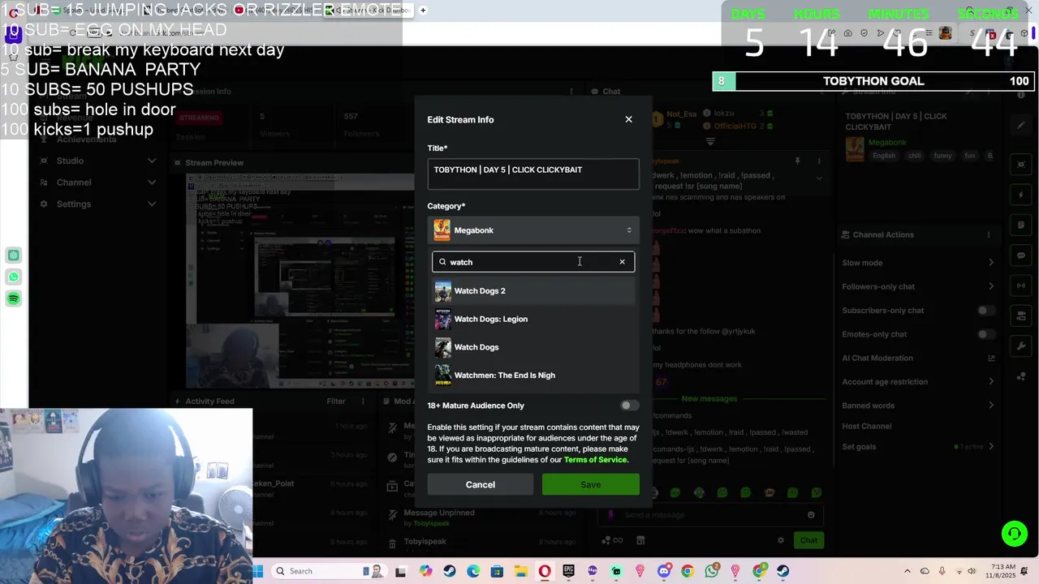Show hidden system tray icons

coord(908,571)
